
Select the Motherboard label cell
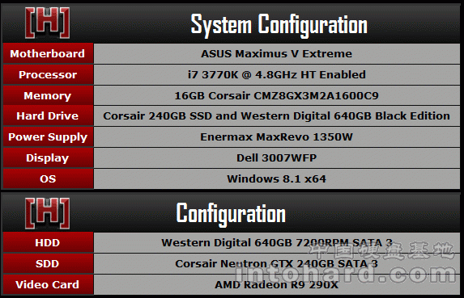pos(49,53)
